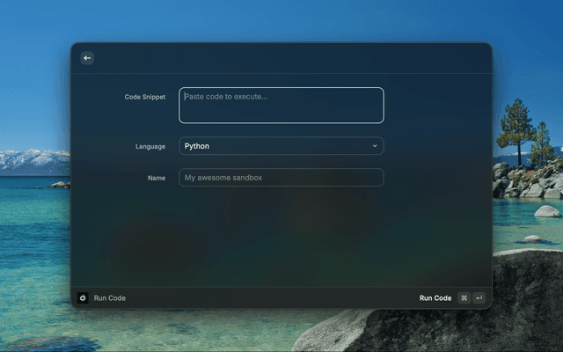Screen dimensions: 563x352
Task: Click the Run Code title in footer left
Action: point(109,298)
